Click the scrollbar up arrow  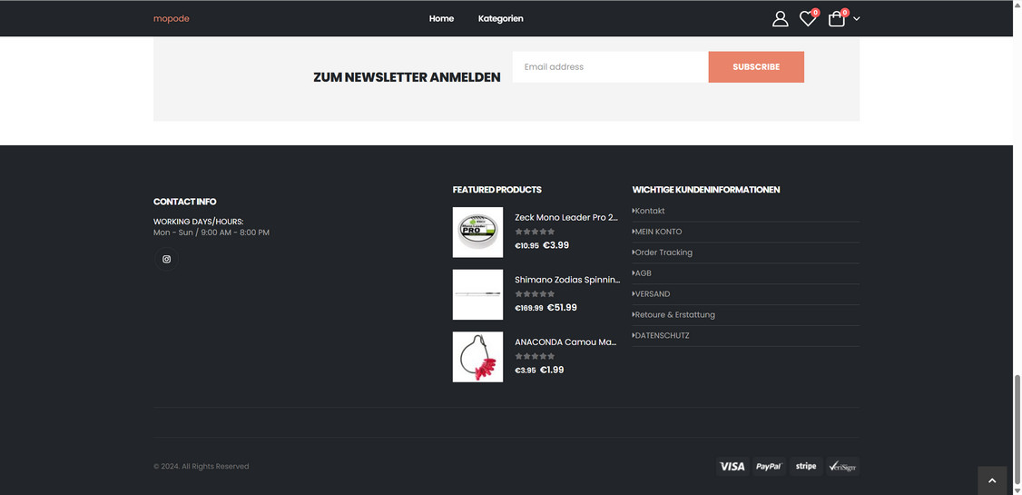click(x=1017, y=5)
